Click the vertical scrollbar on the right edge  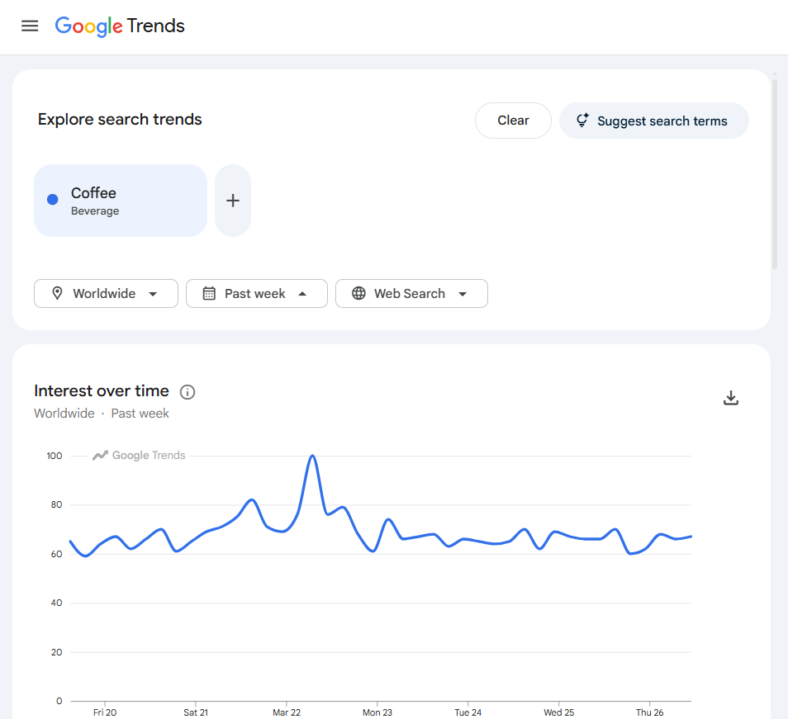[x=775, y=165]
